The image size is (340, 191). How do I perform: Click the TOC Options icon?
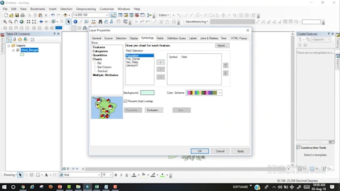(32, 39)
